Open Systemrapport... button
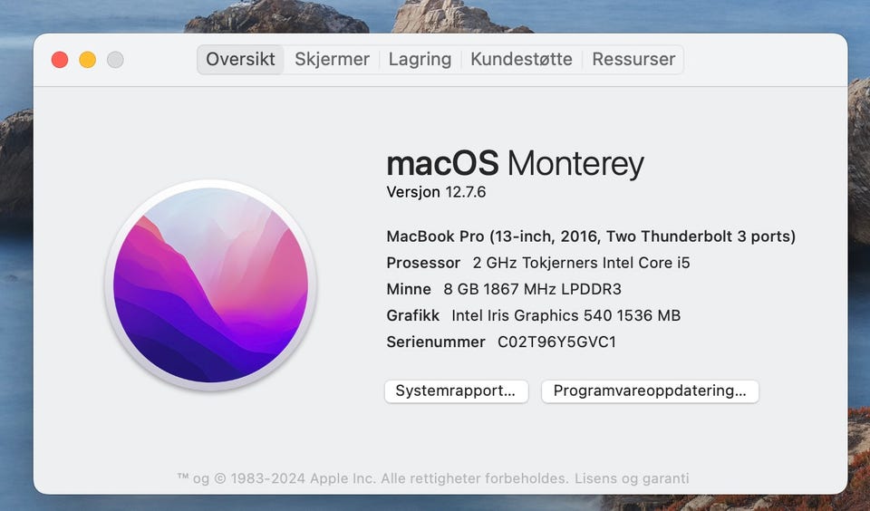 click(x=456, y=391)
